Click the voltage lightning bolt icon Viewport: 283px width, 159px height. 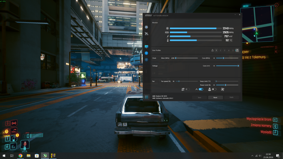pyautogui.click(x=168, y=36)
